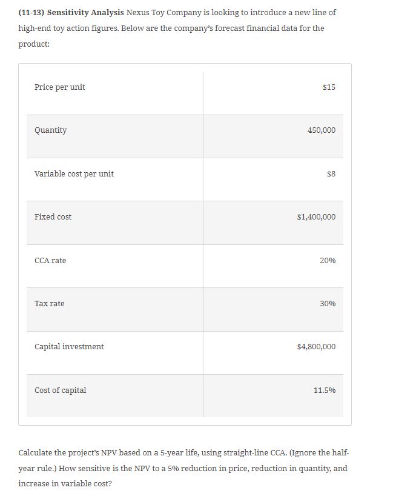Select the 'CCA rate' row label
The height and width of the screenshot is (496, 396).
tap(51, 261)
